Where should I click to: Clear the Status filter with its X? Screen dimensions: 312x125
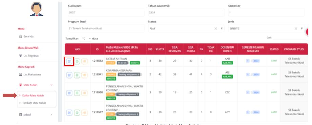pyautogui.click(x=216, y=29)
